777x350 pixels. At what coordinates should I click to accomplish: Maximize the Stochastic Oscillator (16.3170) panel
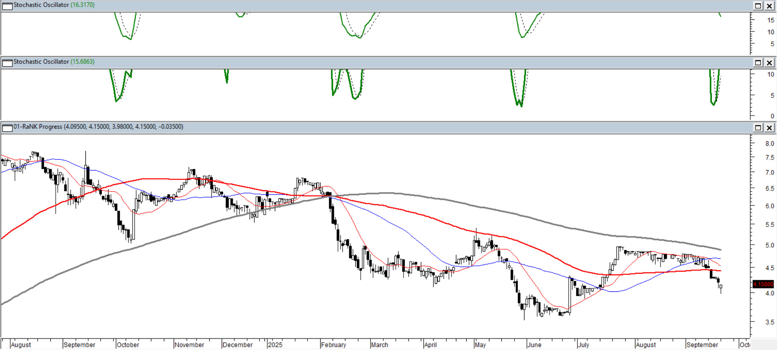pos(758,6)
